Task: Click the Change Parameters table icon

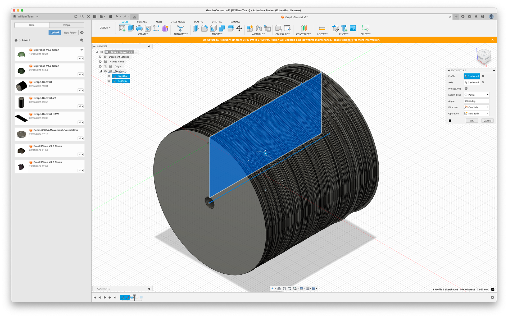Action: pos(287,28)
